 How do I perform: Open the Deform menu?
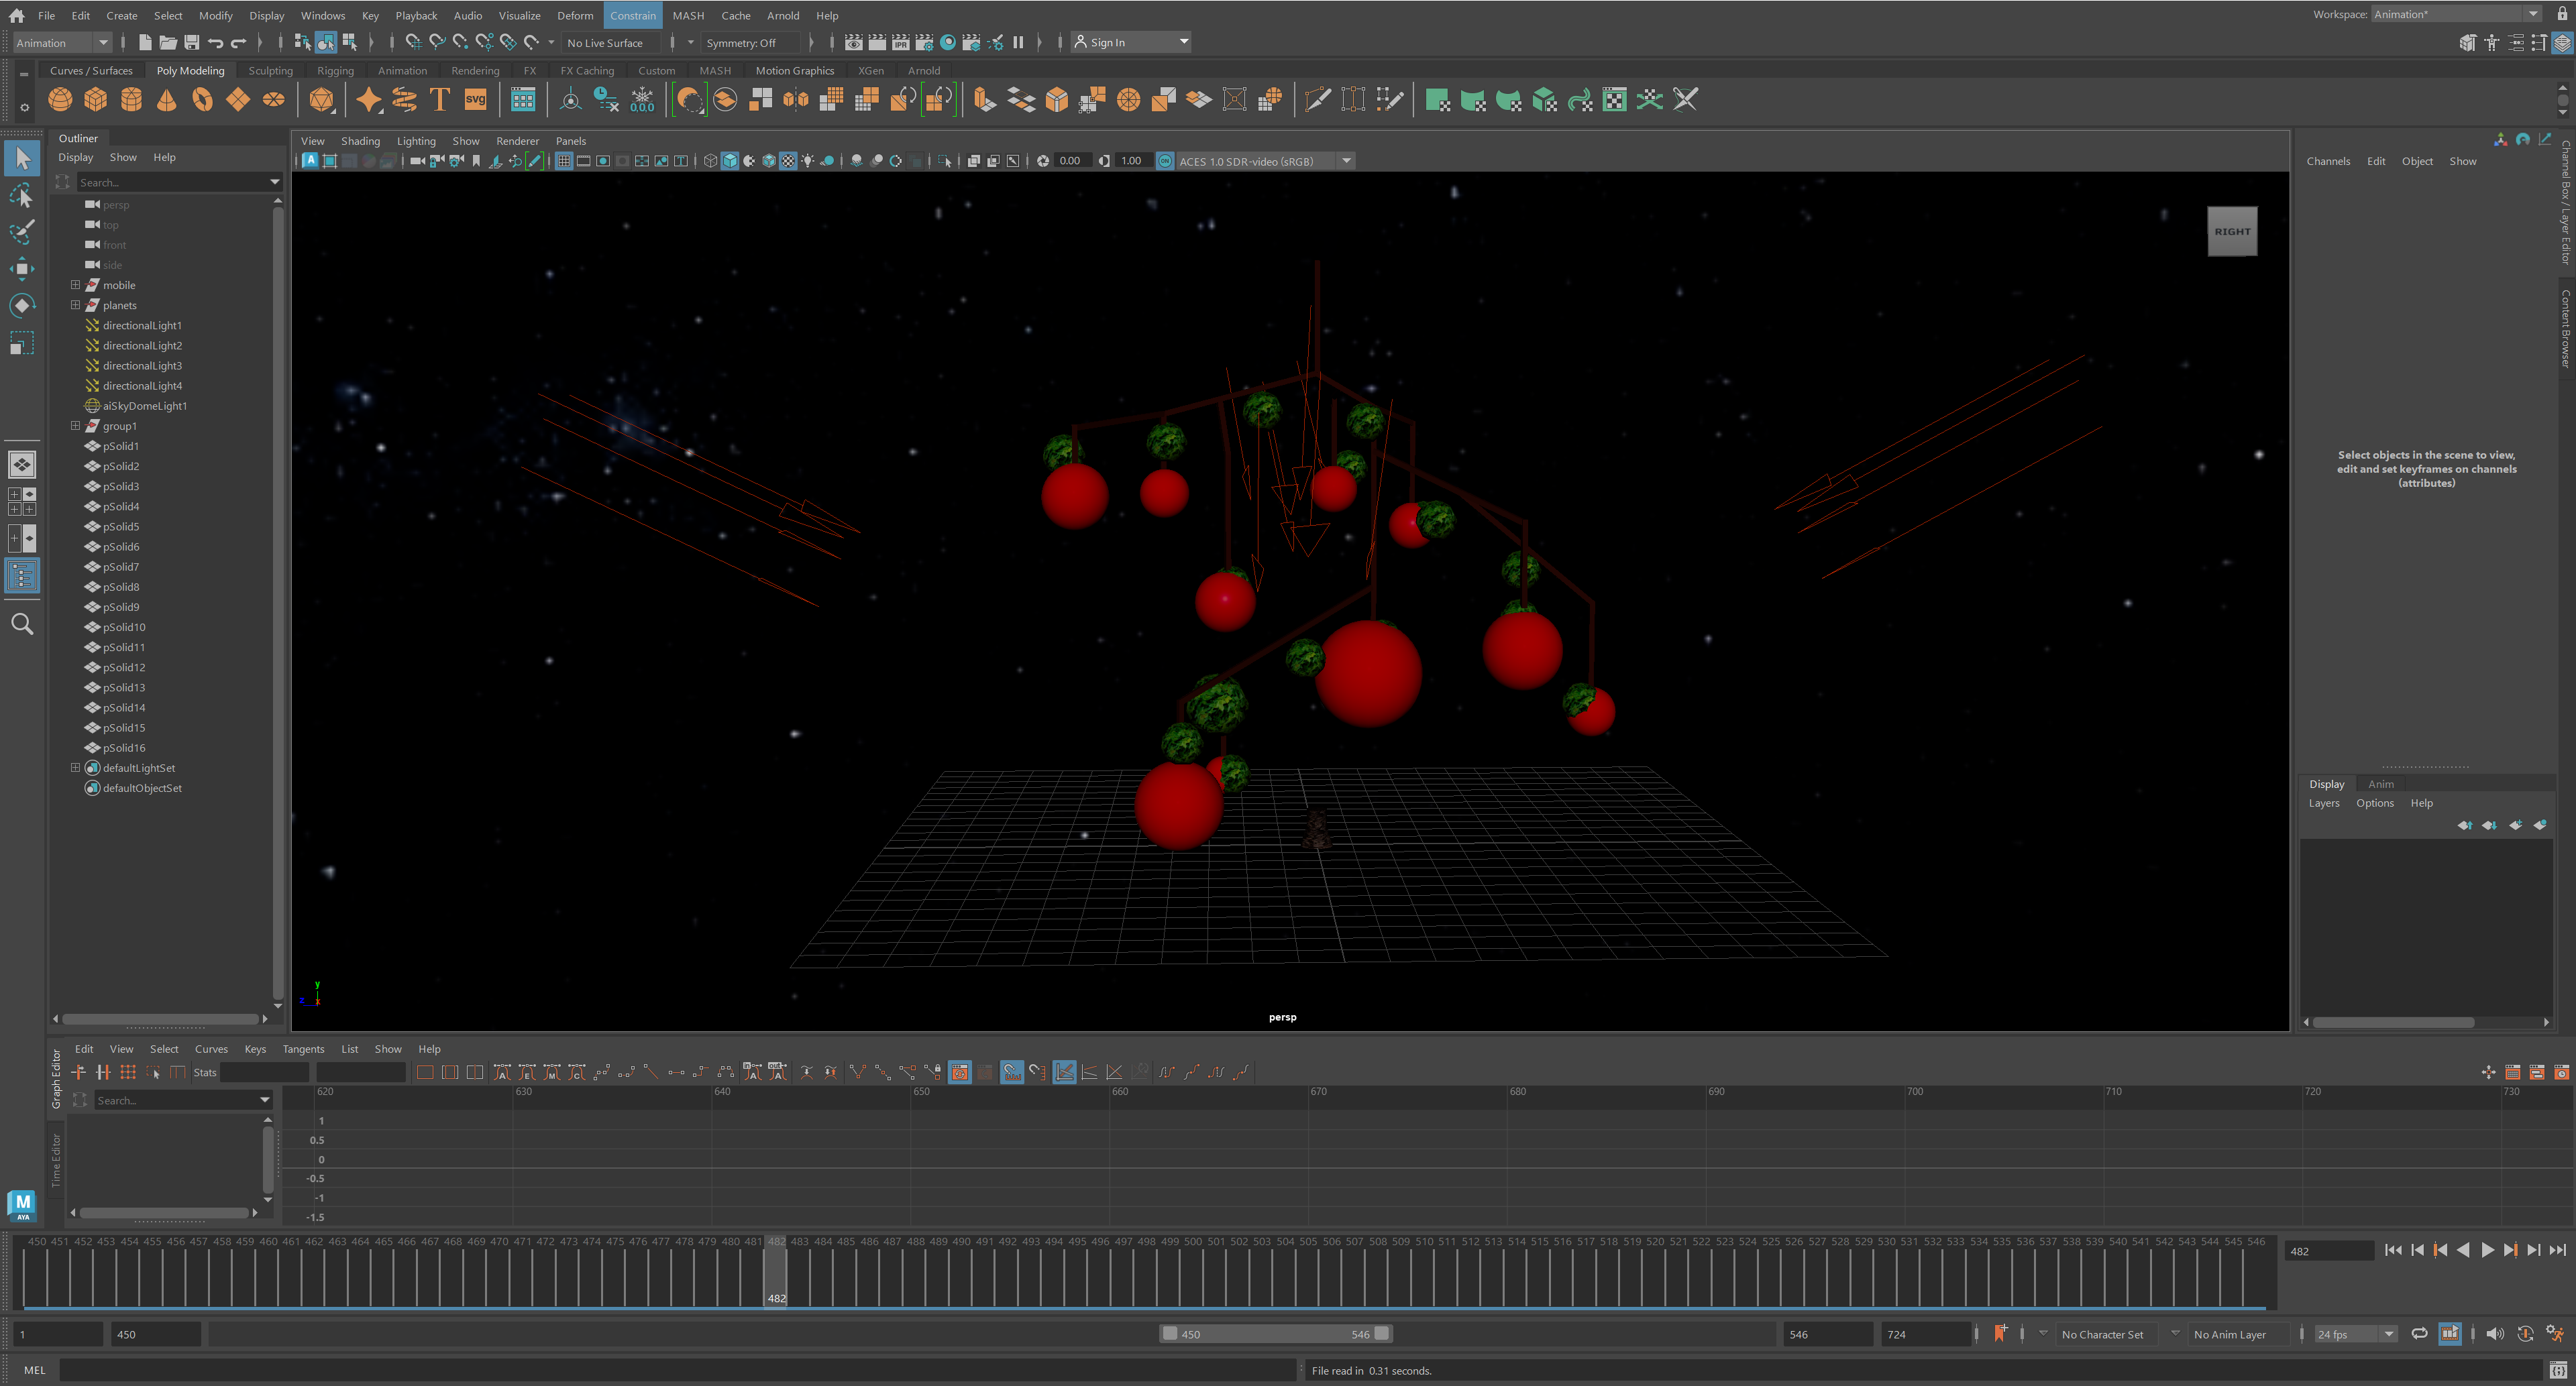tap(575, 15)
